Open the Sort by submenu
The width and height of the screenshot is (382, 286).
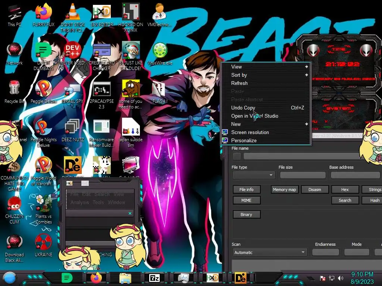click(266, 75)
